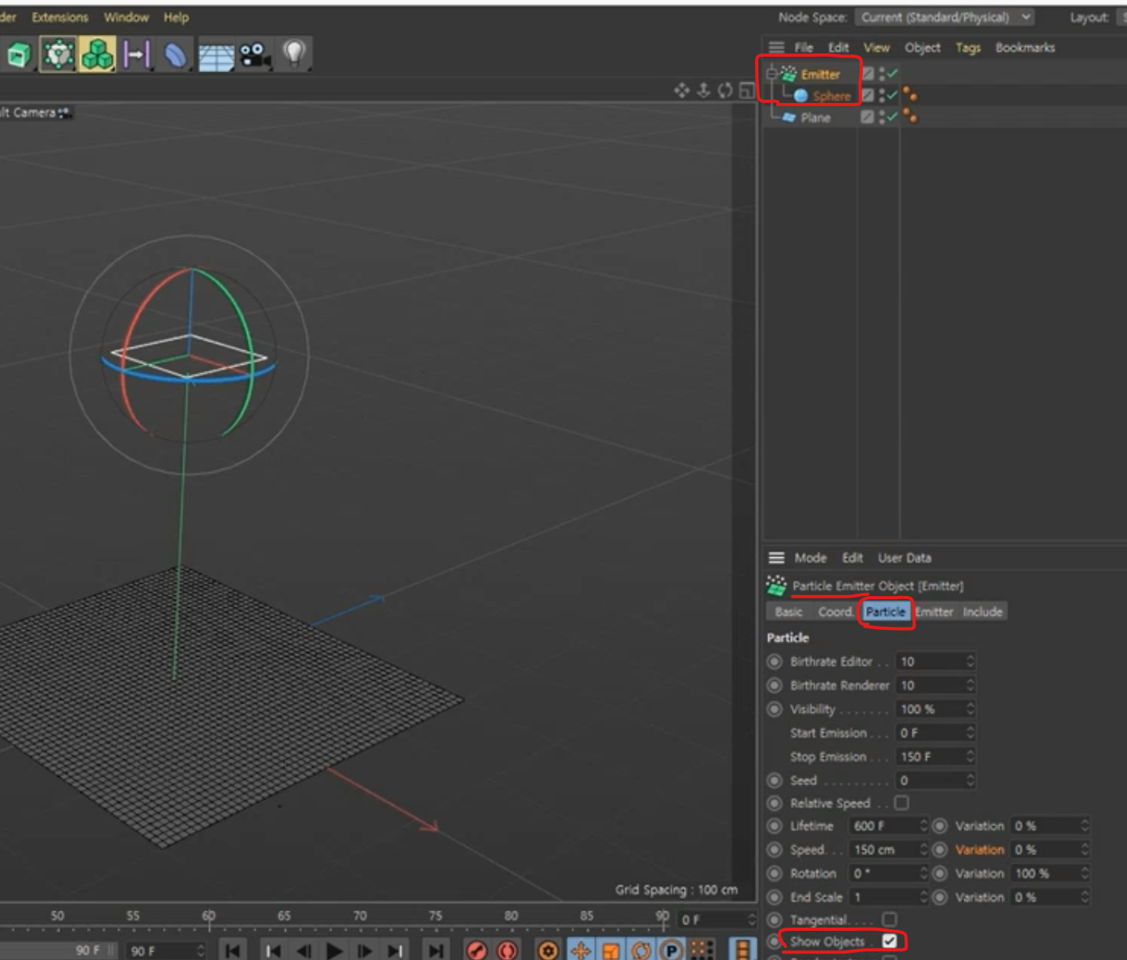Toggle Rotation keyframe recording

641,950
